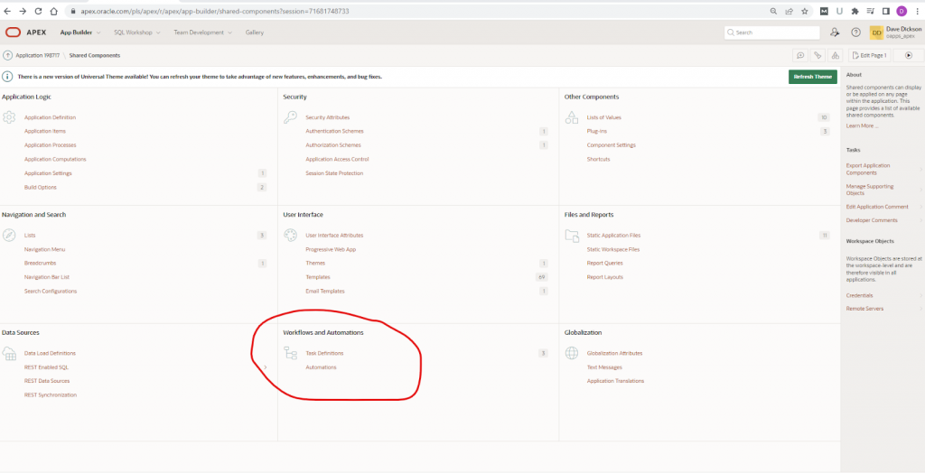Click the Edit Page 1 button
This screenshot has height=473, width=925.
(870, 55)
